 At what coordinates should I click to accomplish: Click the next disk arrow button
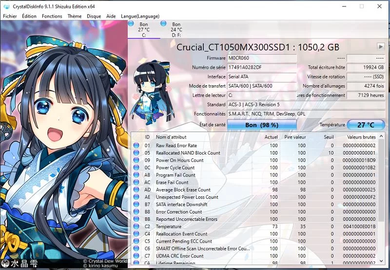coord(381,46)
